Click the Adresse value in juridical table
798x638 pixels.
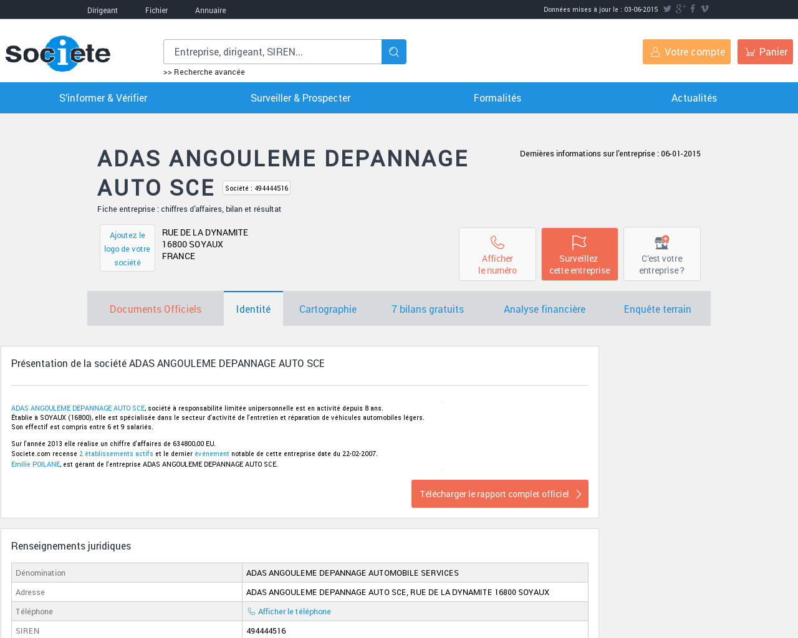(398, 592)
